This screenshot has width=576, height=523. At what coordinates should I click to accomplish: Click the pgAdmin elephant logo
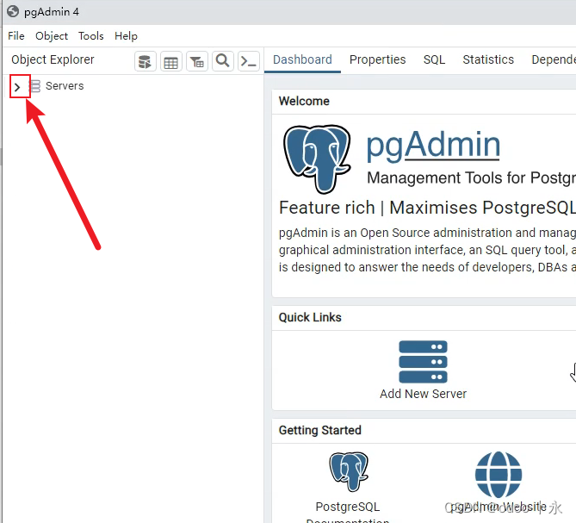(317, 159)
